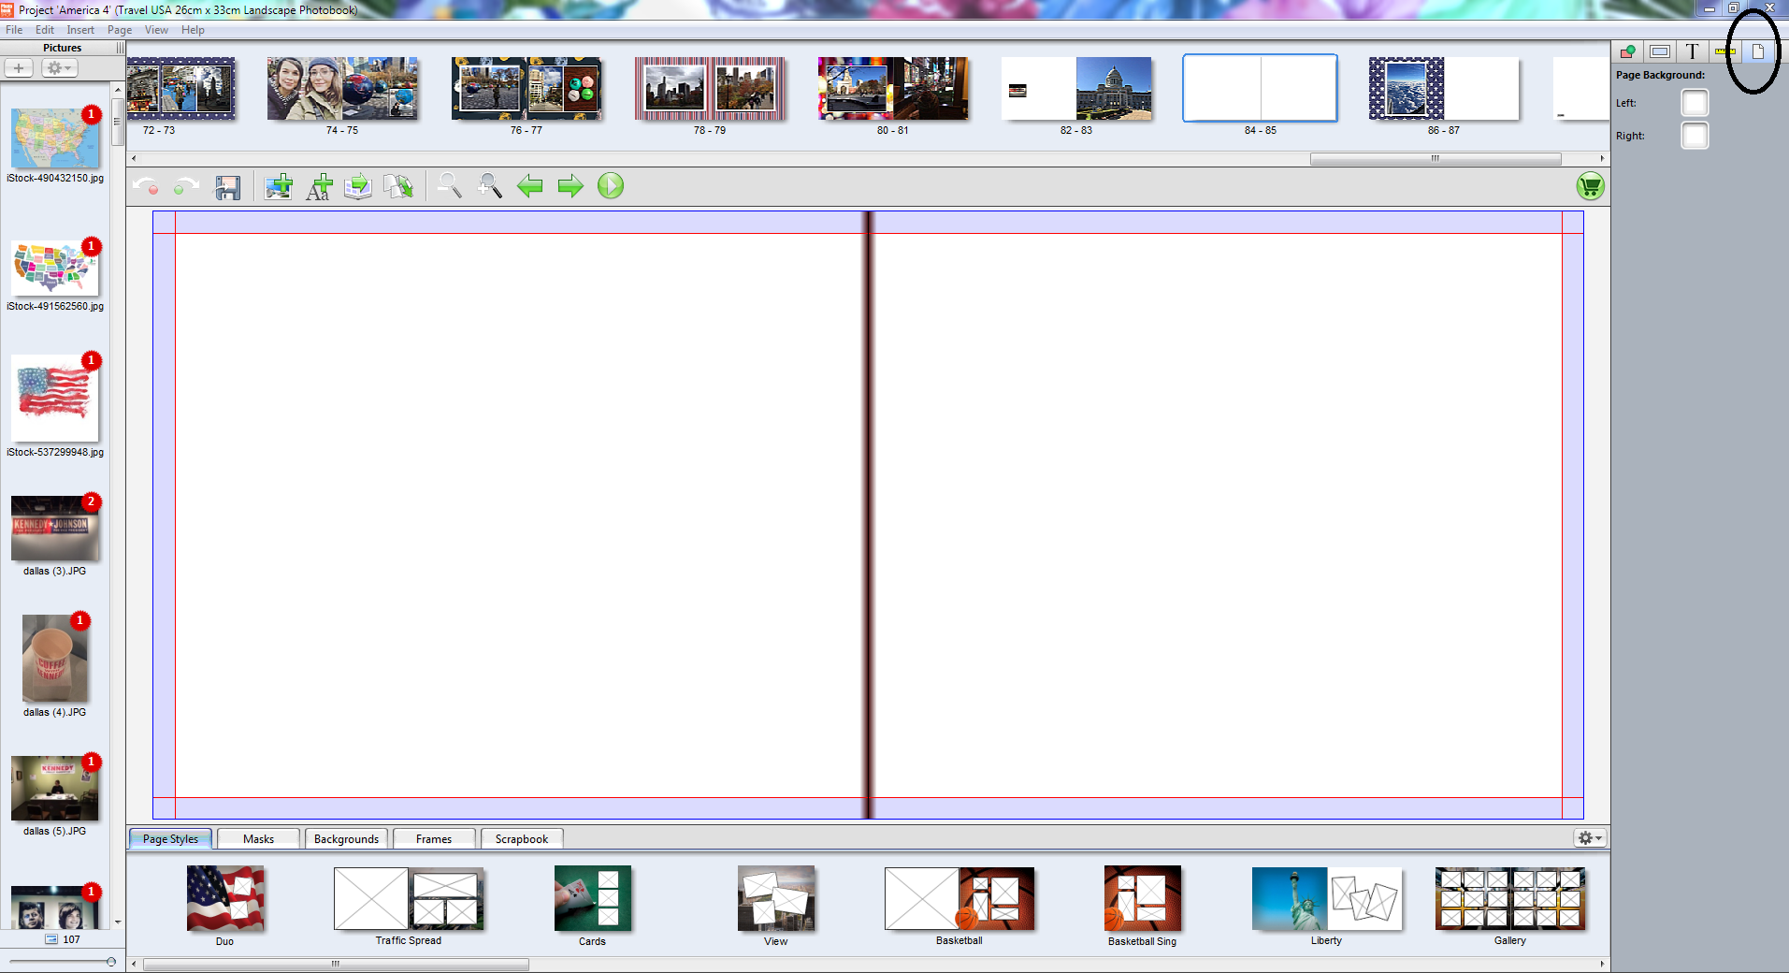Select picture iStock-490432150.jpg
The width and height of the screenshot is (1789, 973).
[55, 139]
